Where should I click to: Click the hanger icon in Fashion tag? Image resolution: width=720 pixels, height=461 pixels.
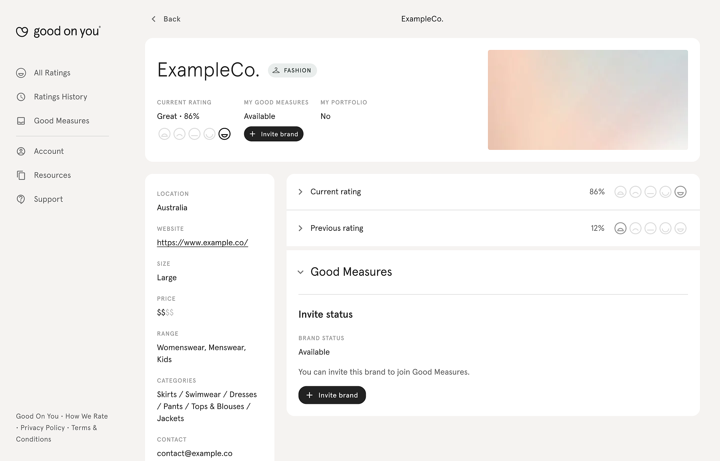tap(276, 70)
